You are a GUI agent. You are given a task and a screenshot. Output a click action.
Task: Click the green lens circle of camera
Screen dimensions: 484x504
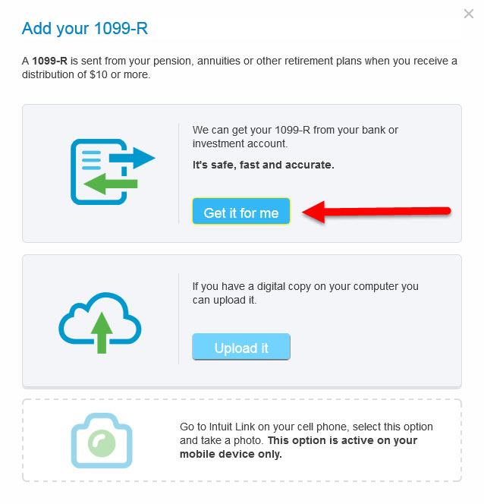[x=102, y=443]
